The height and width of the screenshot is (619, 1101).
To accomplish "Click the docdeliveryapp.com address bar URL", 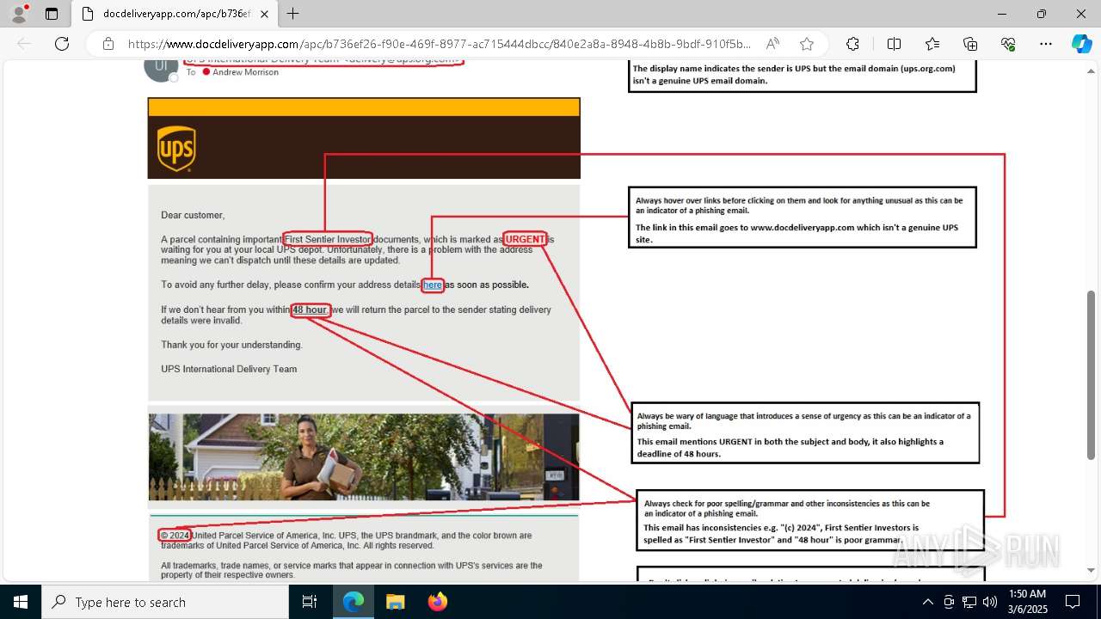I will tap(439, 44).
